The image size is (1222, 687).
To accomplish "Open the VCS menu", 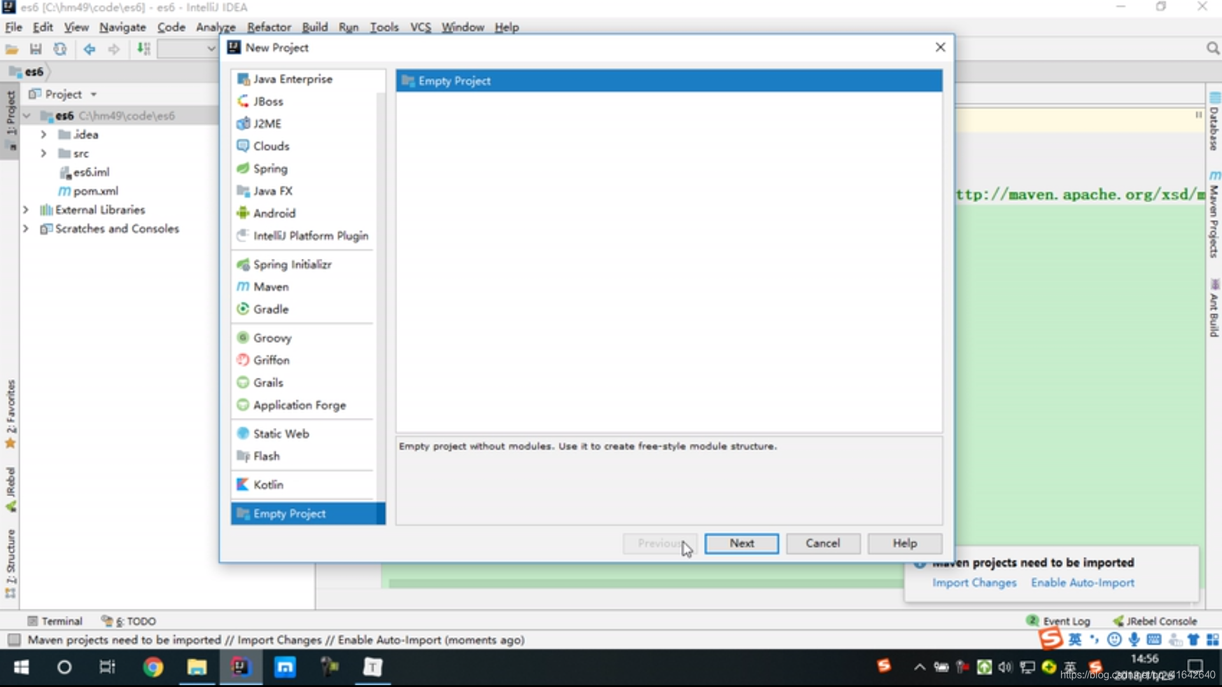I will 420,27.
